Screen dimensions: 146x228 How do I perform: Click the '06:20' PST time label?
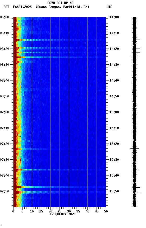click(4, 49)
